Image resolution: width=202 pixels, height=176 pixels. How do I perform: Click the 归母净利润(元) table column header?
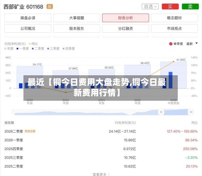pyautogui.click(x=125, y=123)
